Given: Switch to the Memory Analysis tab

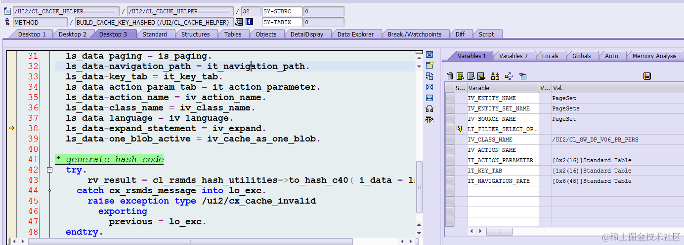Looking at the screenshot, I should tap(654, 56).
